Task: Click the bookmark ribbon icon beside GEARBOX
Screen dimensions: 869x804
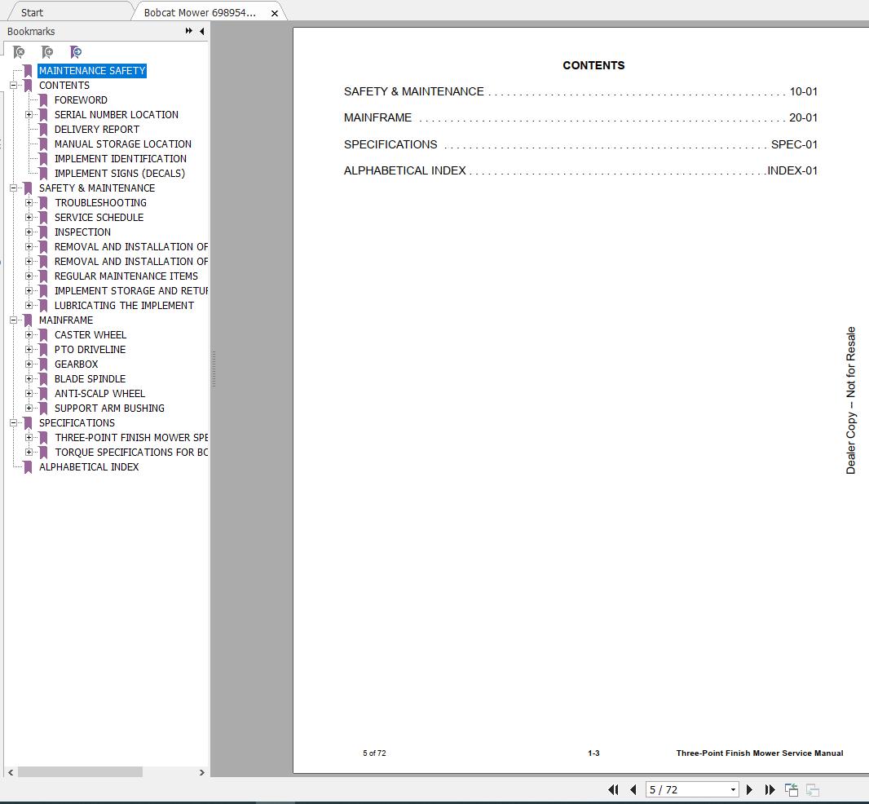Action: coord(43,364)
